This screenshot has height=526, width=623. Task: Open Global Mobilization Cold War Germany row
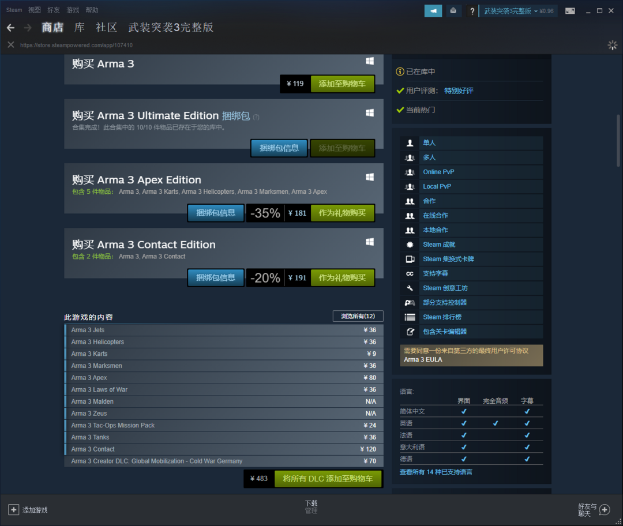(224, 461)
